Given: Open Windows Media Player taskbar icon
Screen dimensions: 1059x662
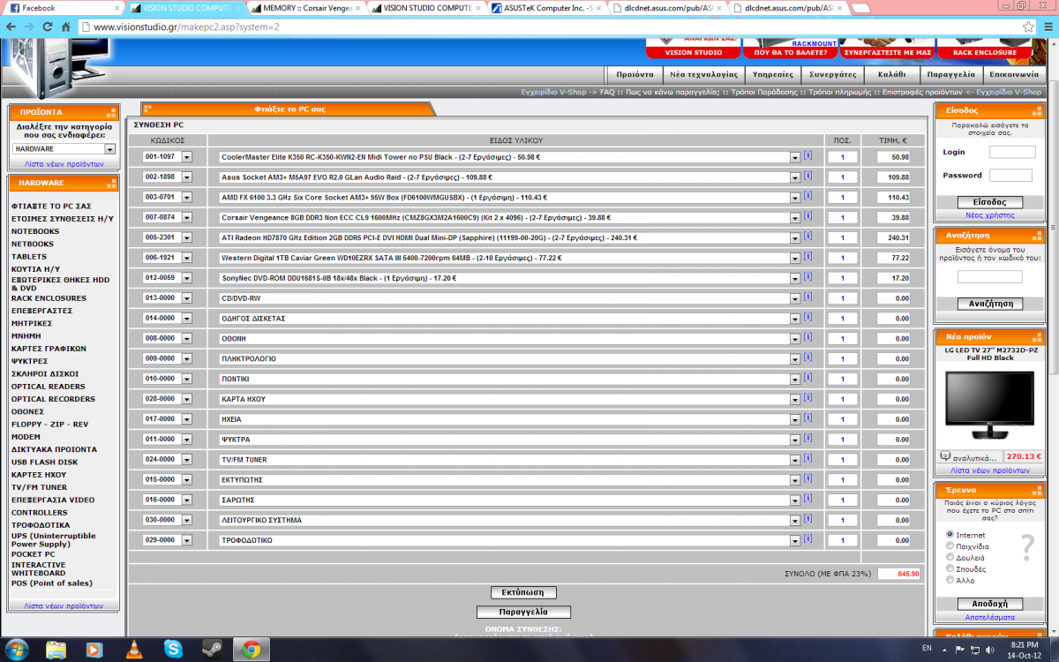Looking at the screenshot, I should pyautogui.click(x=94, y=650).
